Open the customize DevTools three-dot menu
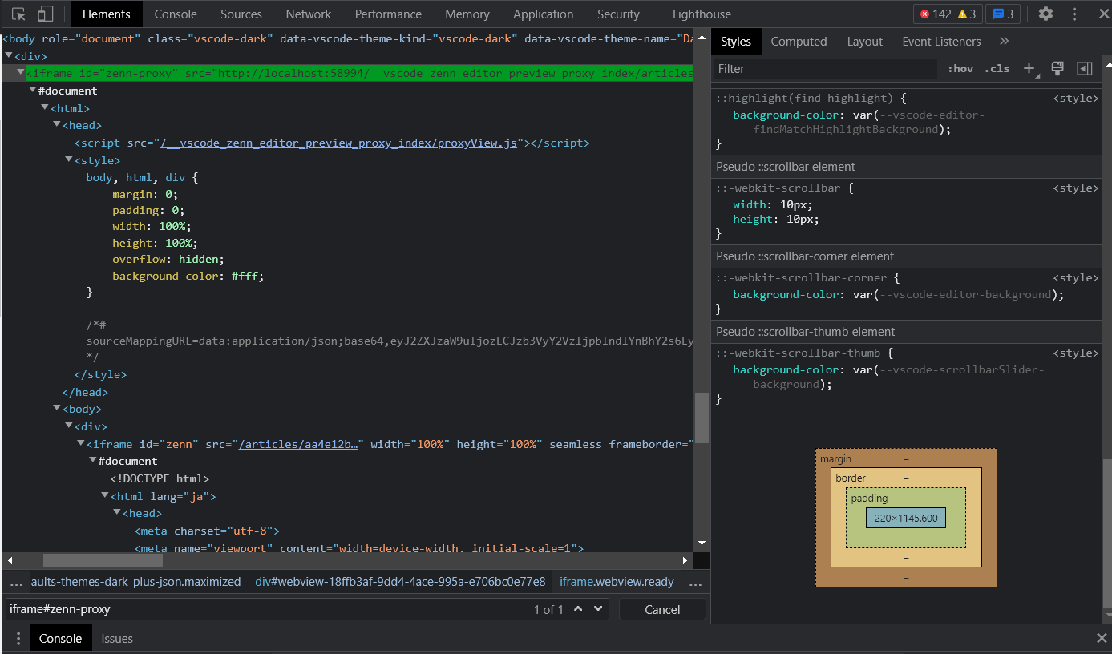 coord(1074,14)
